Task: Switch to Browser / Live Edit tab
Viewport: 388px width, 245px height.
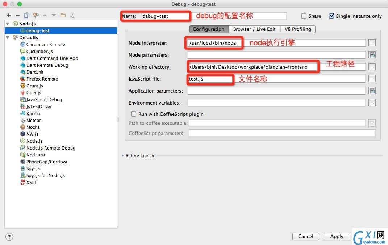Action: pyautogui.click(x=254, y=29)
